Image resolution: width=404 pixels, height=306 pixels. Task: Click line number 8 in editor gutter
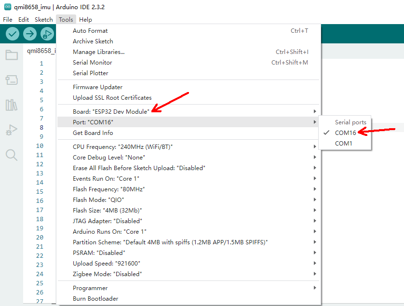coord(41,128)
